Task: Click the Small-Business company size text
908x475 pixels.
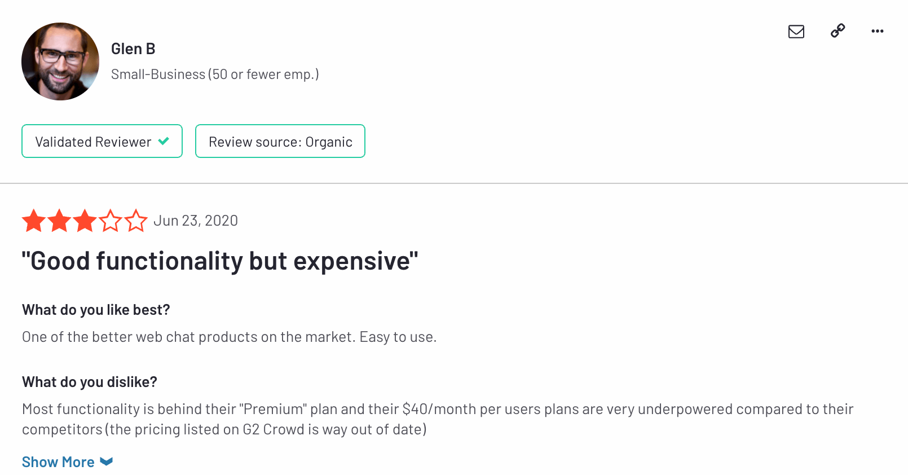Action: click(215, 74)
